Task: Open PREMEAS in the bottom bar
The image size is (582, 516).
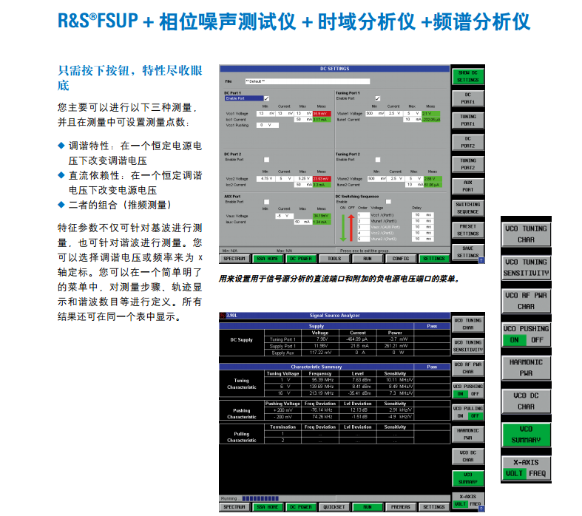Action: click(401, 507)
